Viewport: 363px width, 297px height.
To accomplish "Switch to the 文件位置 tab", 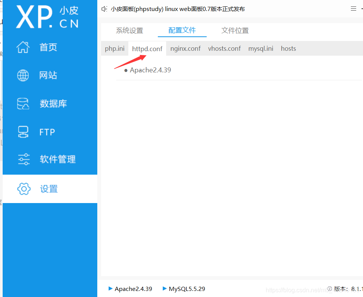I will (235, 30).
